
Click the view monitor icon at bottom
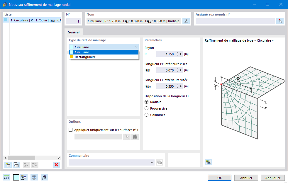point(34,177)
